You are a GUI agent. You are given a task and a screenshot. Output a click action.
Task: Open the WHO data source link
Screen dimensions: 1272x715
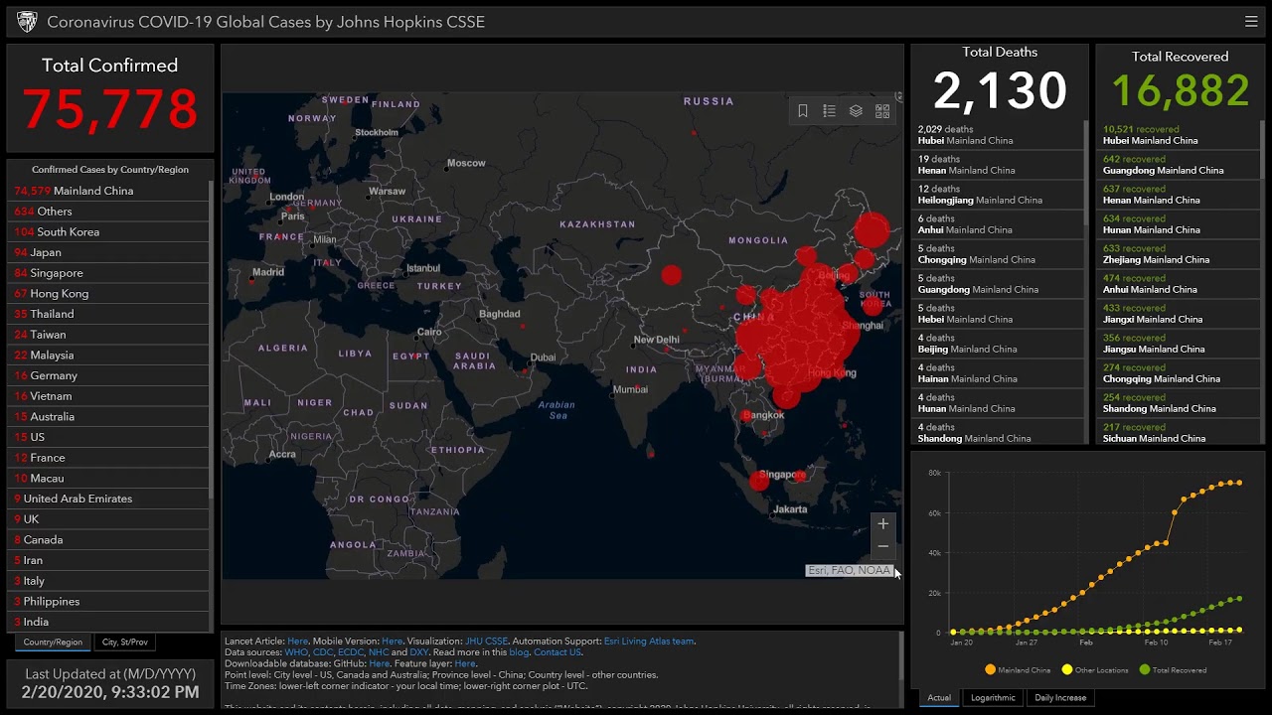(296, 652)
